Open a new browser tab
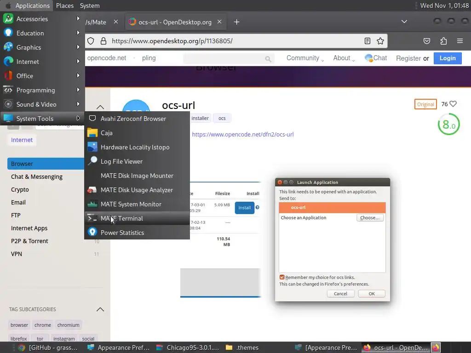 237,22
